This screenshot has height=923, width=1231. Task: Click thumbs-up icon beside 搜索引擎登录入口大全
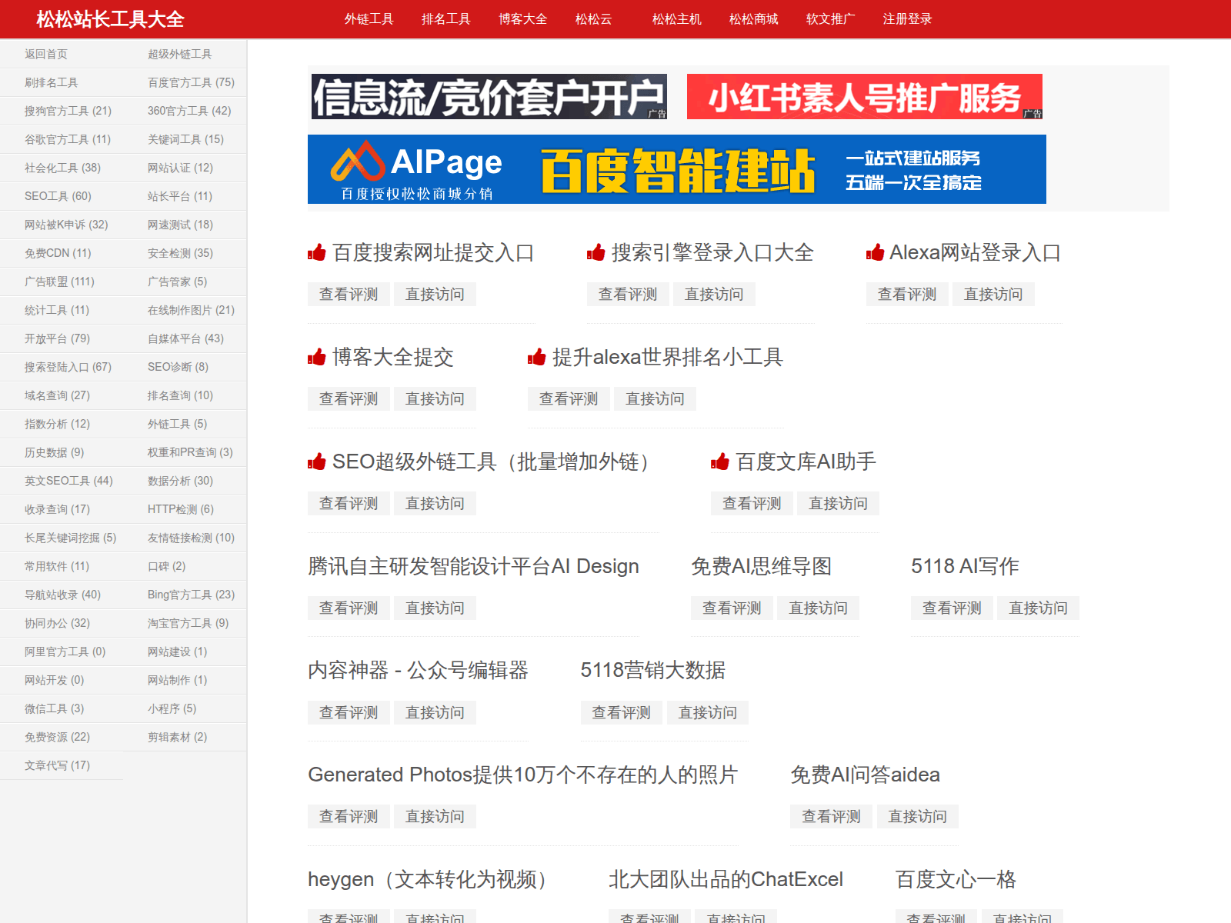(595, 252)
